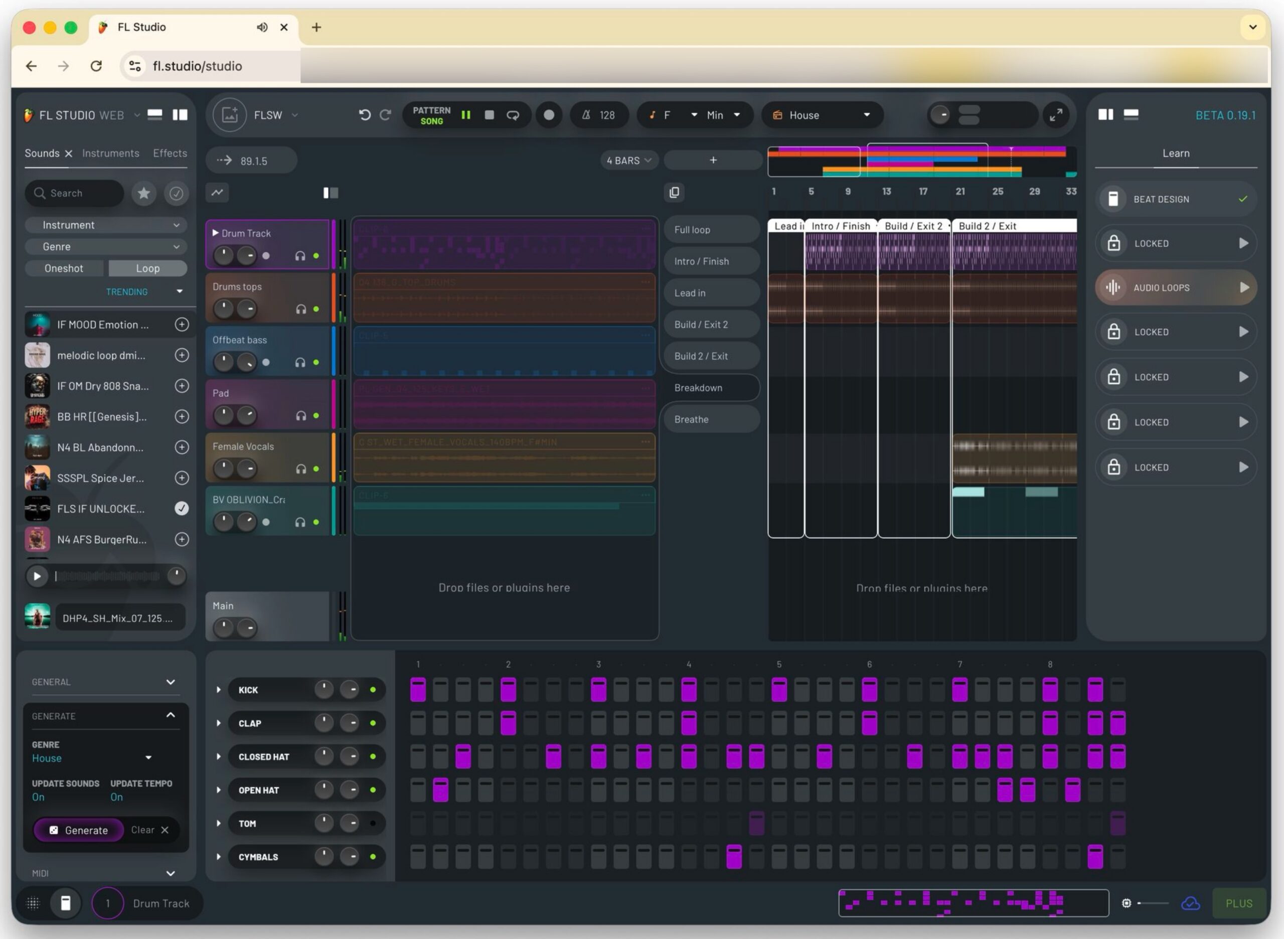Switch the sound filter from Loop to Oneshot

coord(64,268)
